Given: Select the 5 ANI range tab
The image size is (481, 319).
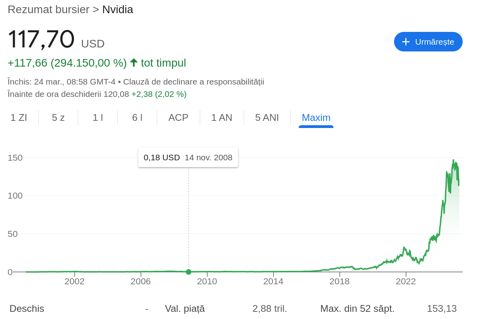Looking at the screenshot, I should [267, 118].
